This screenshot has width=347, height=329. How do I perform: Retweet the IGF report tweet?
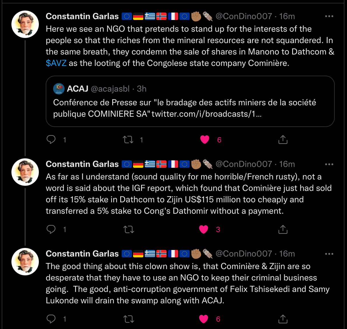129,229
